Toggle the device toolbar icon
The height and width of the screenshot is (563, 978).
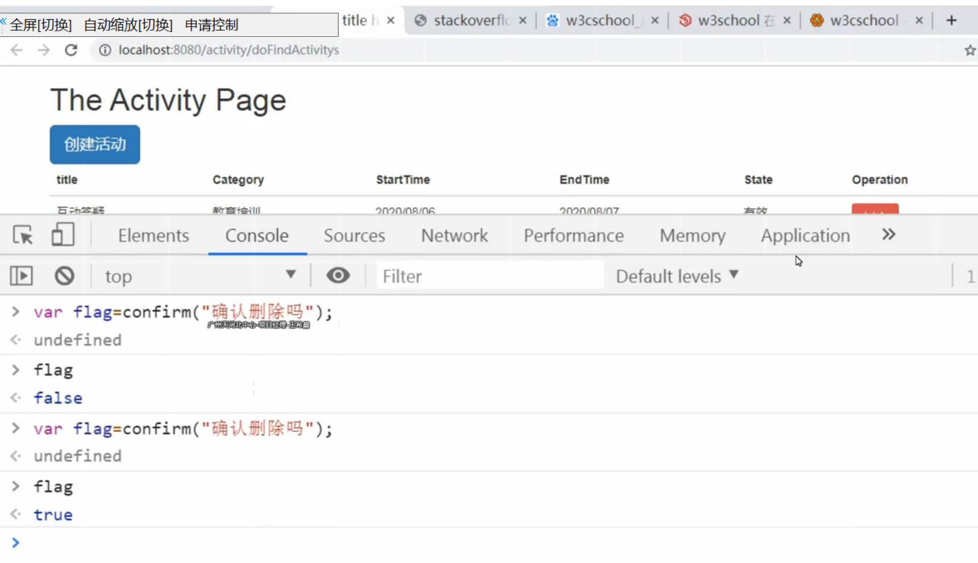click(63, 234)
